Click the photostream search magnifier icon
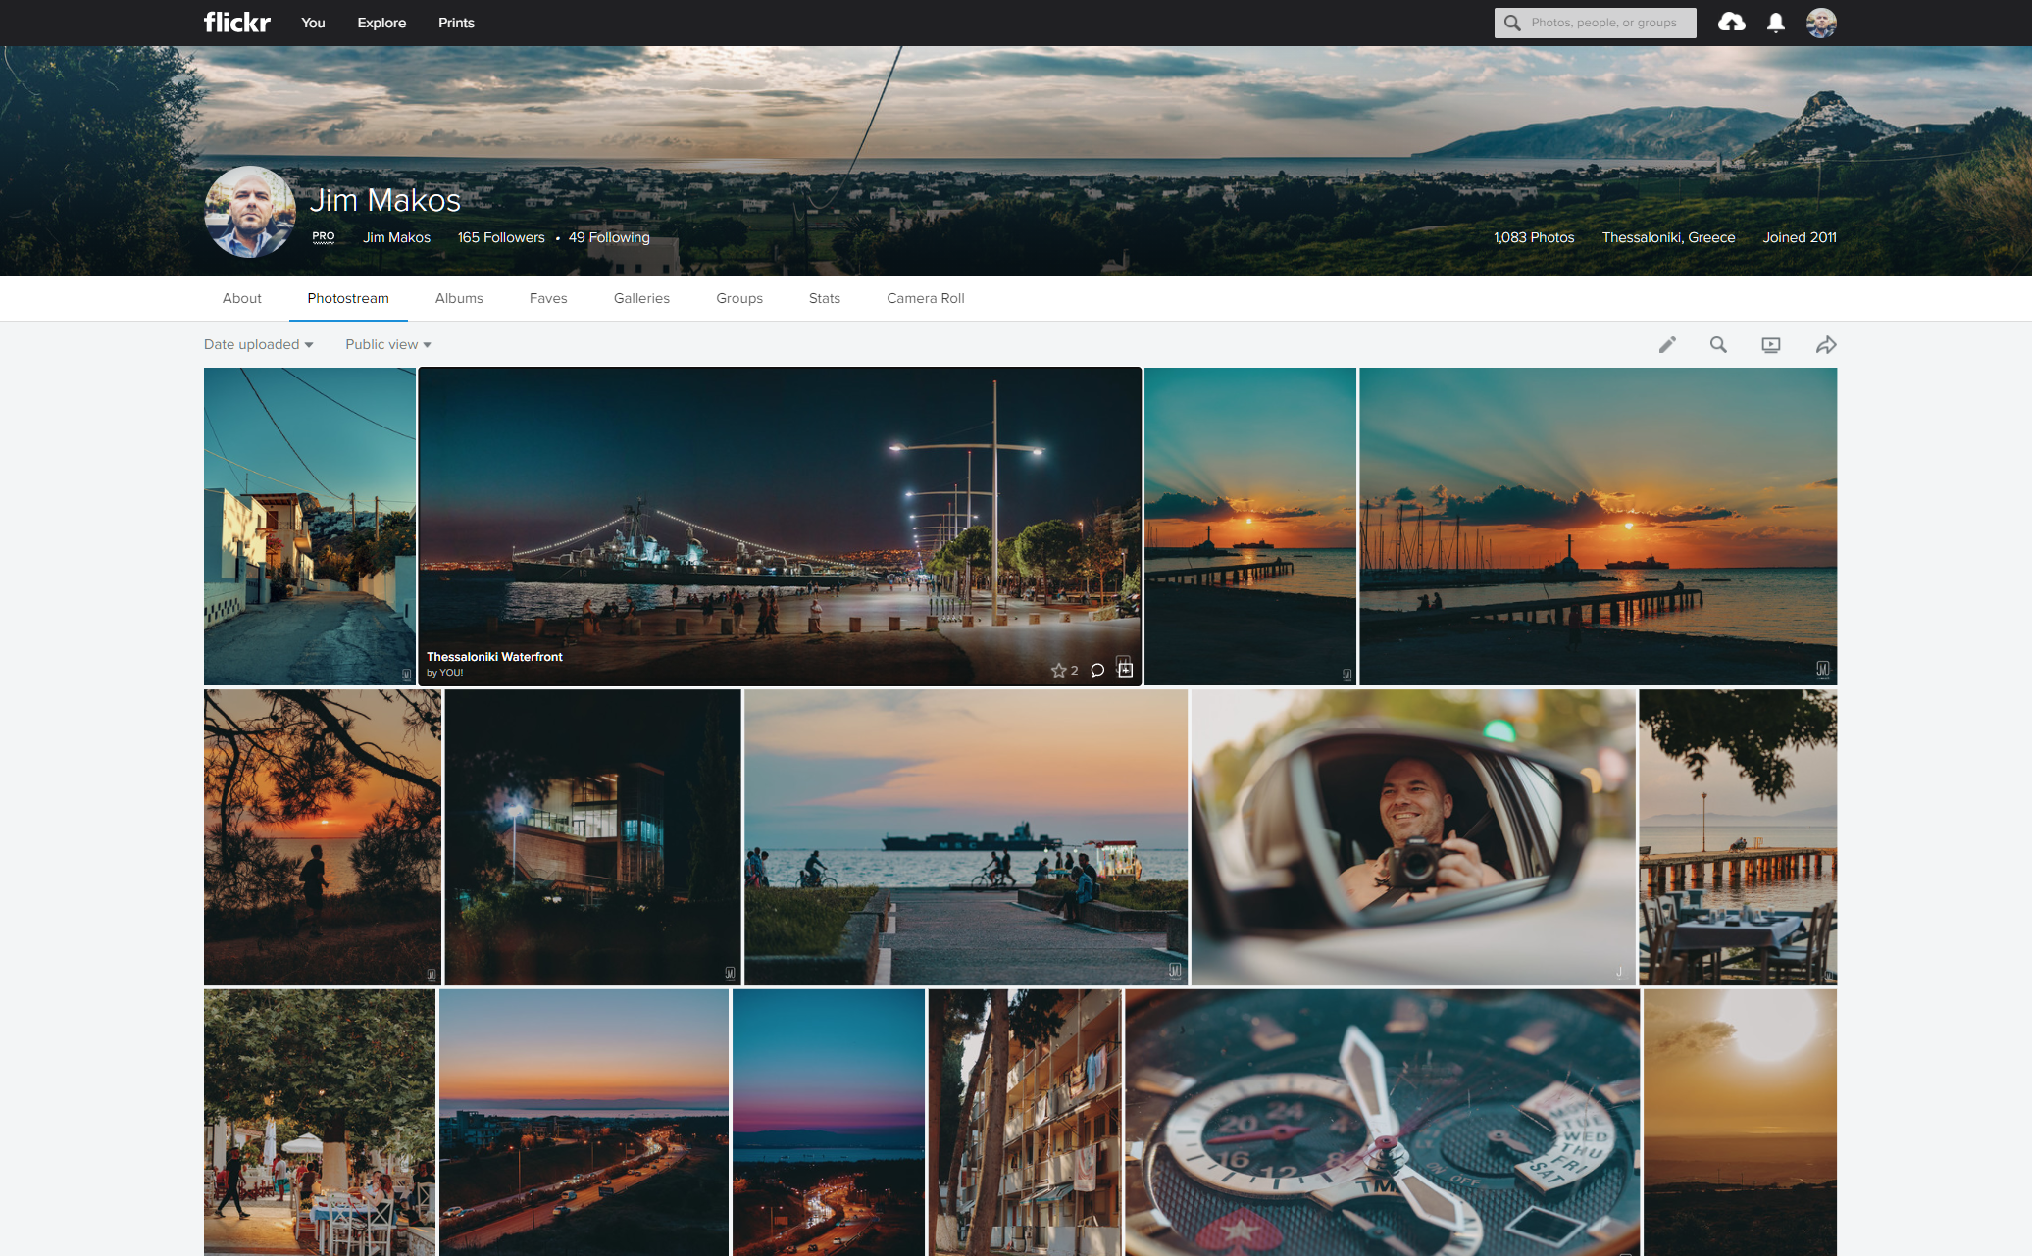This screenshot has height=1256, width=2032. pos(1718,344)
